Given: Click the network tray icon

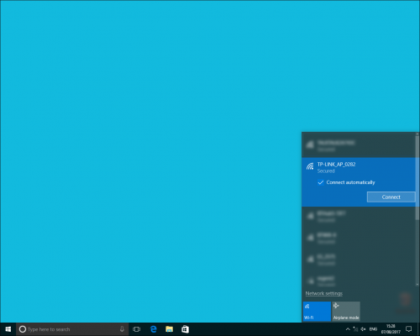Looking at the screenshot, I should pyautogui.click(x=355, y=329).
